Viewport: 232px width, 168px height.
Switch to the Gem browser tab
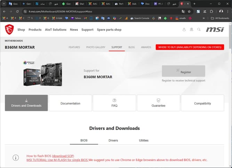pos(27,4)
